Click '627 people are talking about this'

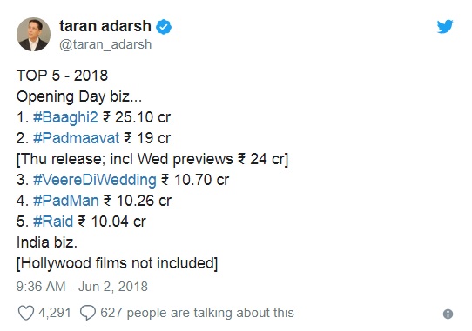tap(197, 313)
